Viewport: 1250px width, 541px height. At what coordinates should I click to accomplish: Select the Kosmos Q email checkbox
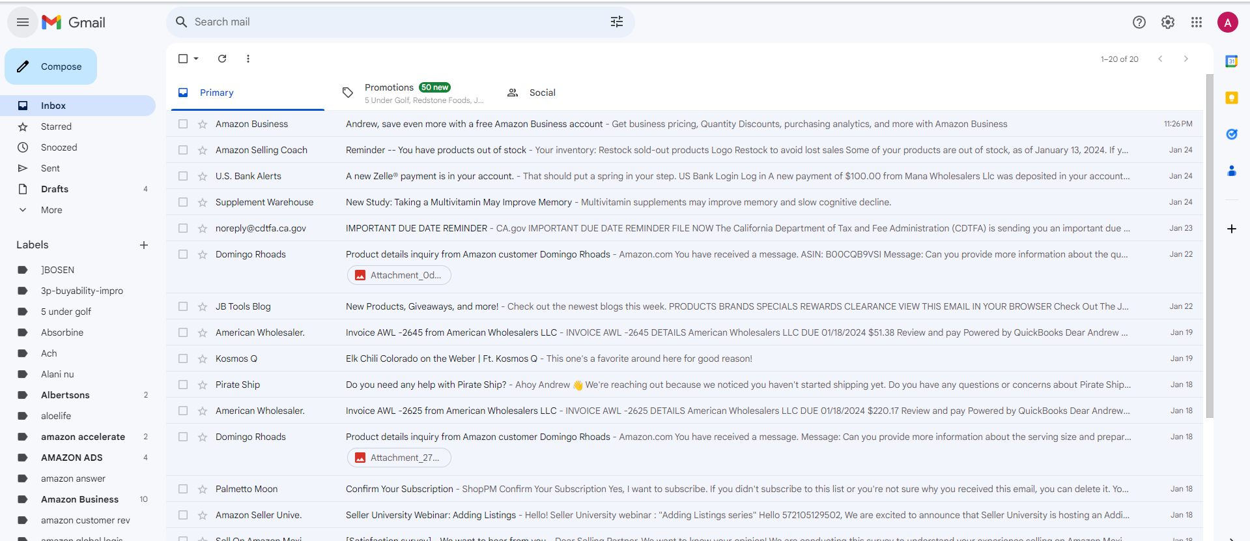183,358
